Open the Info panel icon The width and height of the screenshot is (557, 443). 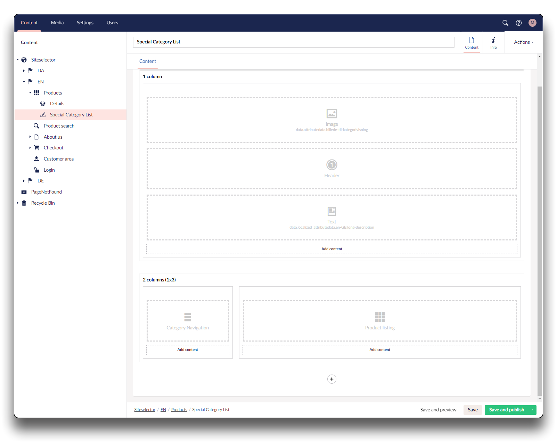click(493, 42)
